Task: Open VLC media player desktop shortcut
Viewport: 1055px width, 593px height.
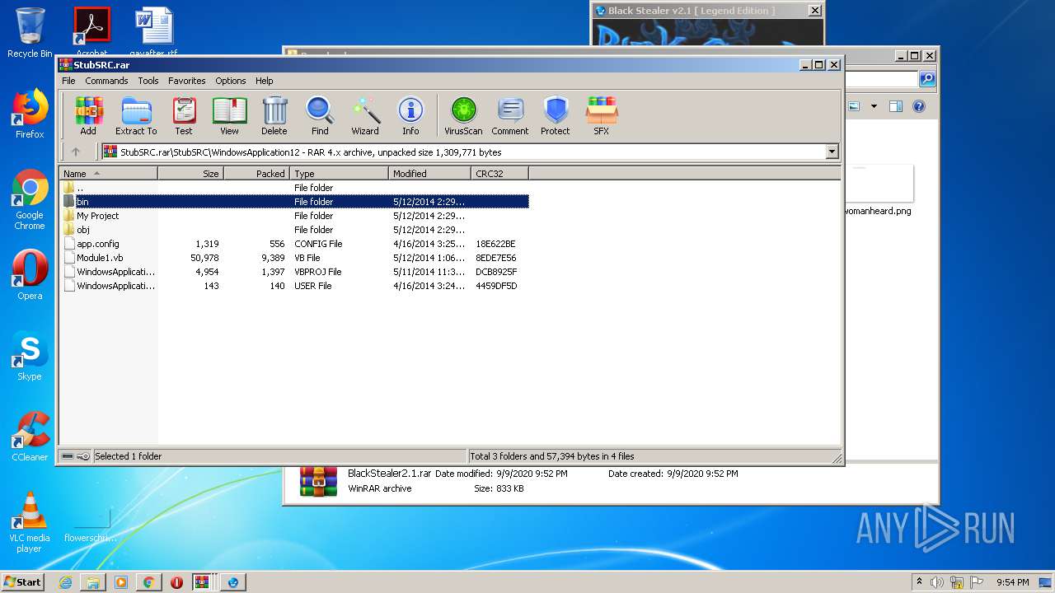Action: 30,522
